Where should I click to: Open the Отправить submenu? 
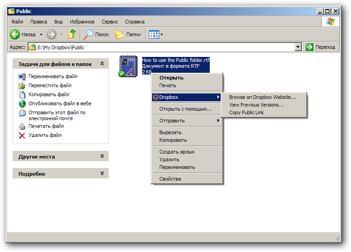tap(187, 121)
